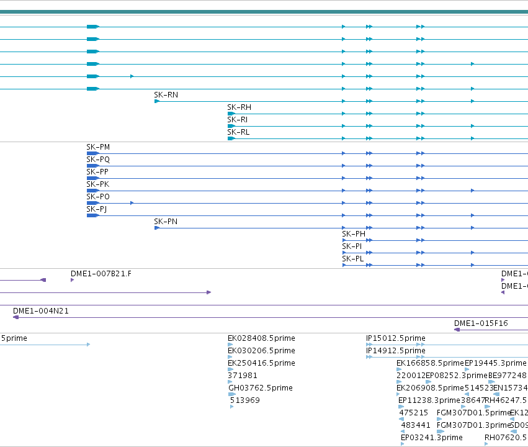Click the EK030206.5prime EST label

(261, 351)
